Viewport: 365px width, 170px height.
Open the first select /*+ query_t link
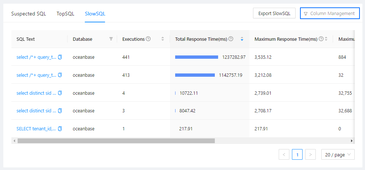tap(36, 57)
